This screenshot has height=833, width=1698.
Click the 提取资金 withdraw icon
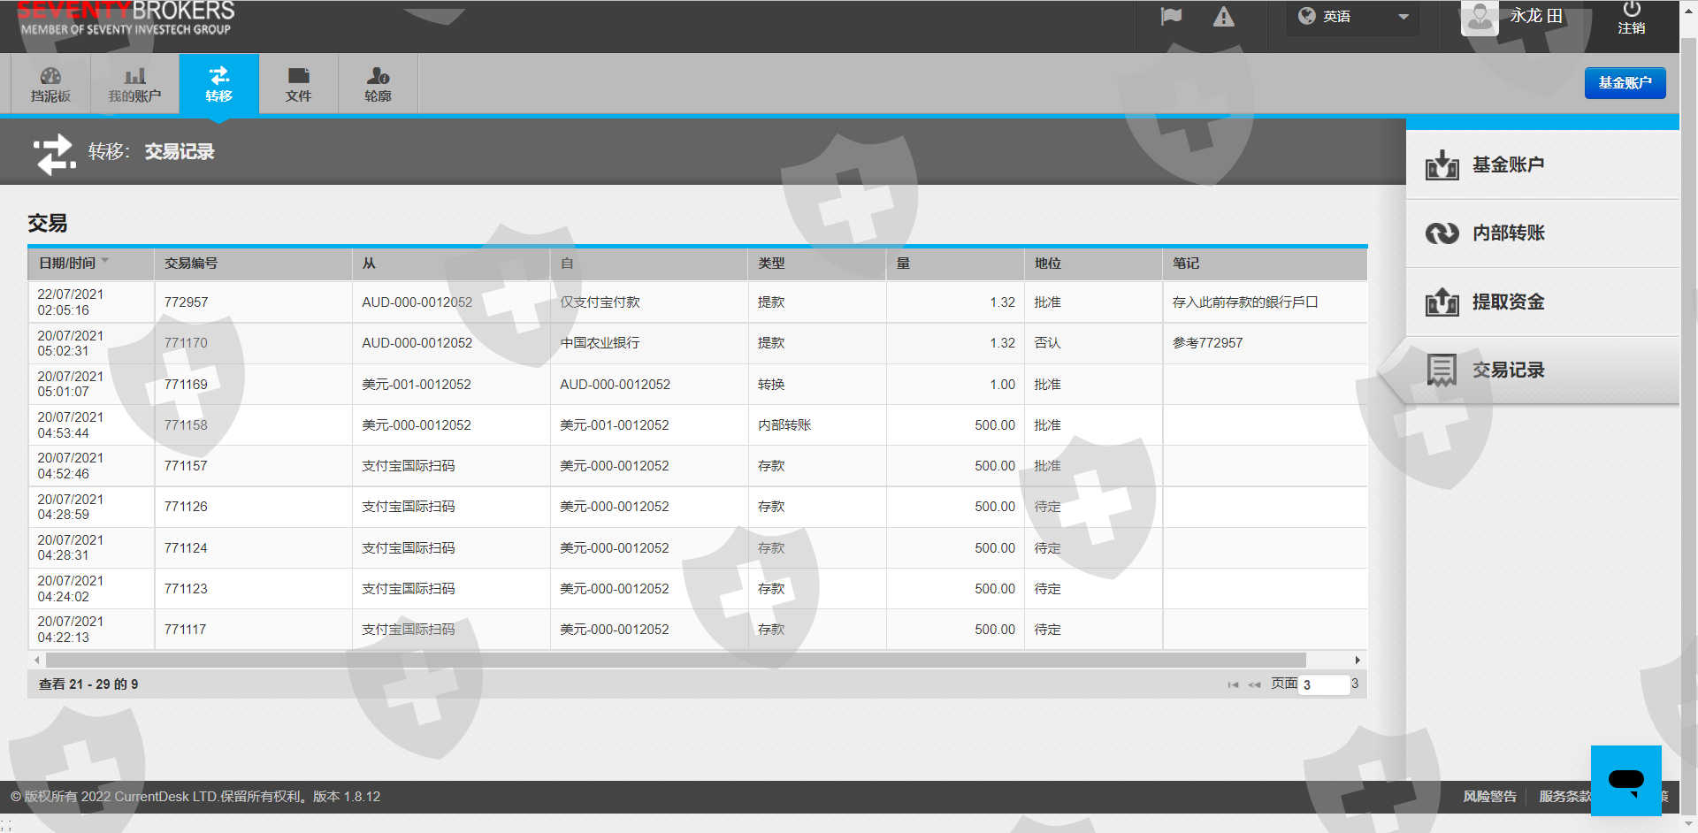(x=1442, y=302)
